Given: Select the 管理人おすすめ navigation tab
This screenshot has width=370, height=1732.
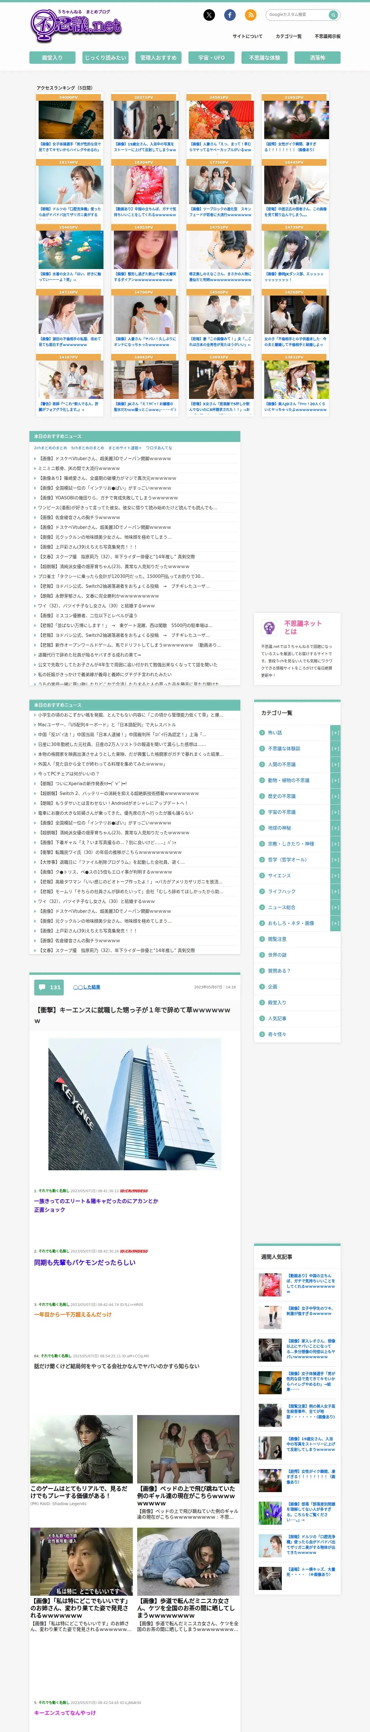Looking at the screenshot, I should pos(158,58).
